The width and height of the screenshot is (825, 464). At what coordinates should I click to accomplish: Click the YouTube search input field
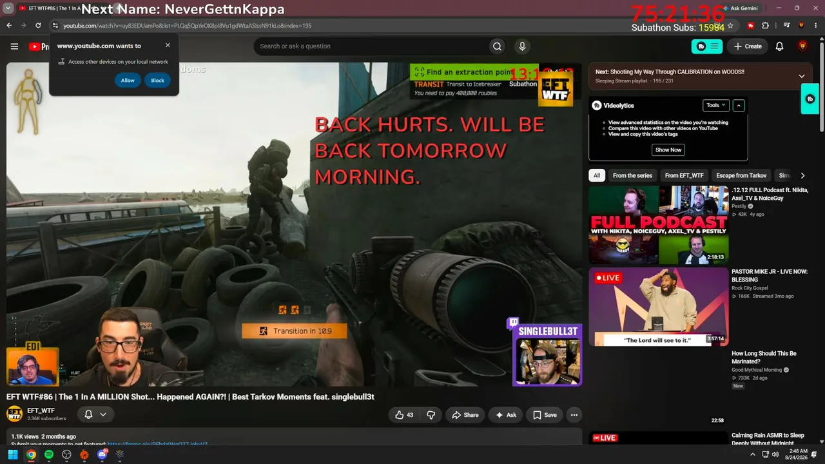pyautogui.click(x=371, y=46)
